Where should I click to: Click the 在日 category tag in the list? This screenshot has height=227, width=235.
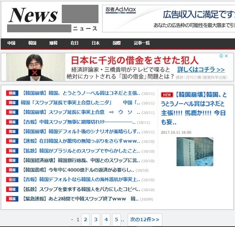click(12, 179)
